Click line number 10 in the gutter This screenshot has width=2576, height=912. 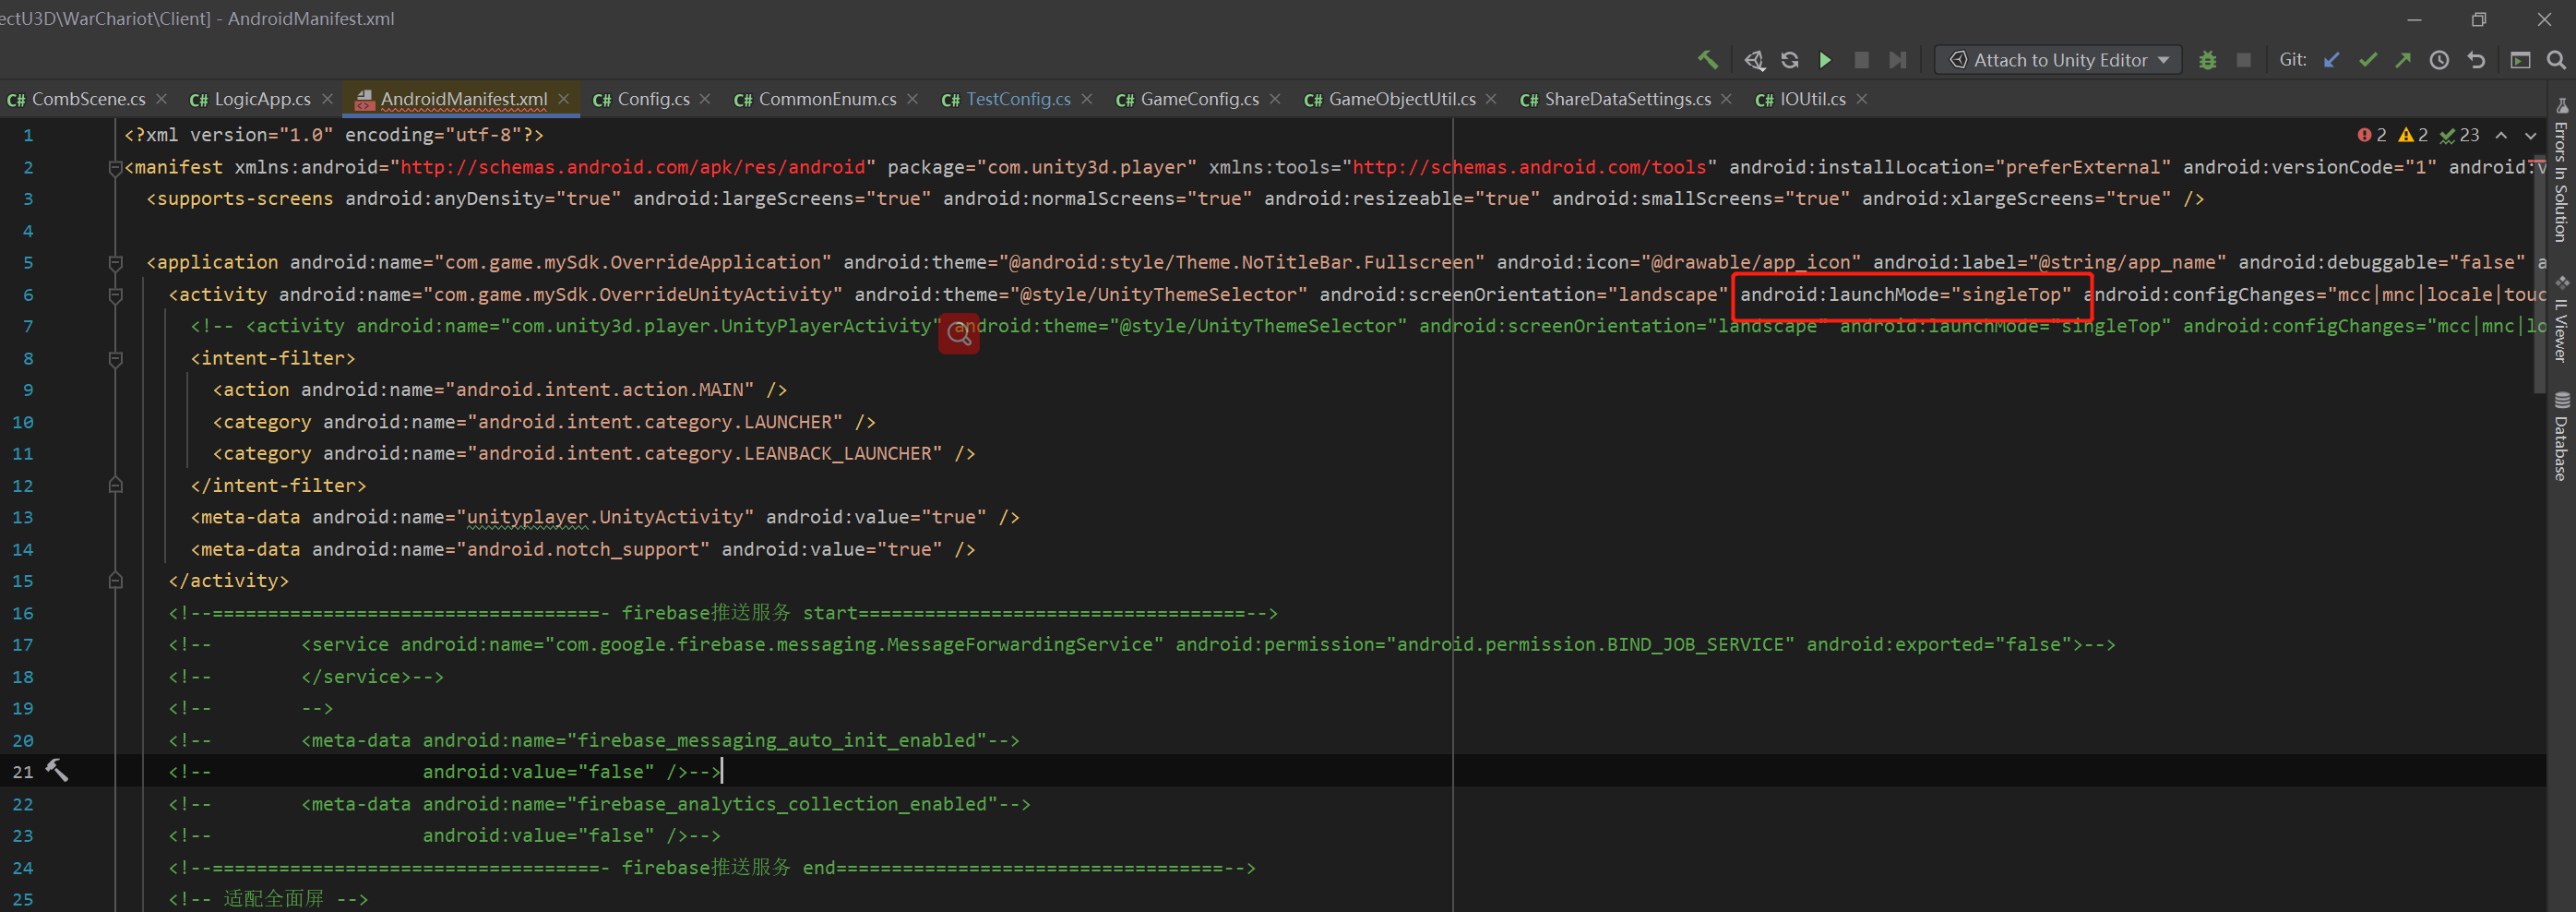click(22, 422)
